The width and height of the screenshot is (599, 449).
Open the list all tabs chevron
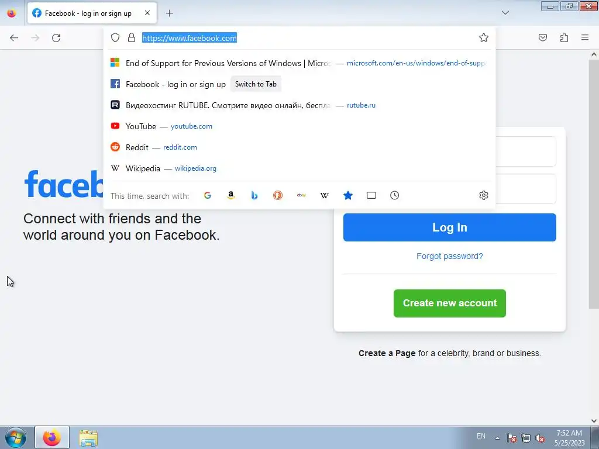pos(505,13)
